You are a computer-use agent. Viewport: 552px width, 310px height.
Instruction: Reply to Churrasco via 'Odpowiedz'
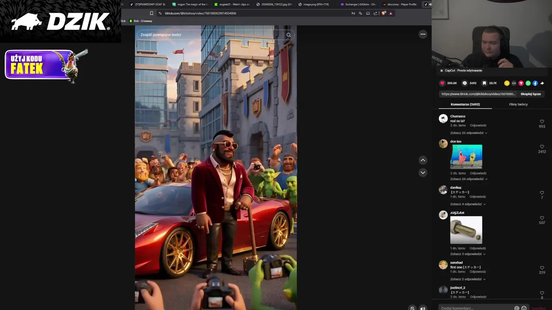[478, 125]
